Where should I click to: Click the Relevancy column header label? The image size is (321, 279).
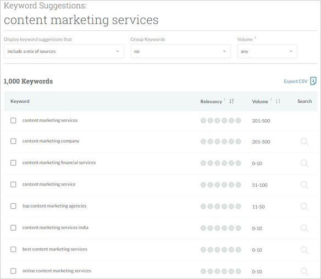click(x=211, y=102)
